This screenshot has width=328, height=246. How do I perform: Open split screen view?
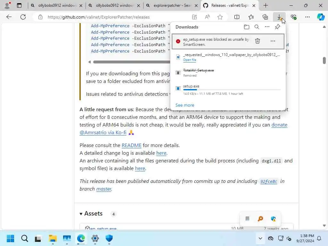tap(237, 17)
